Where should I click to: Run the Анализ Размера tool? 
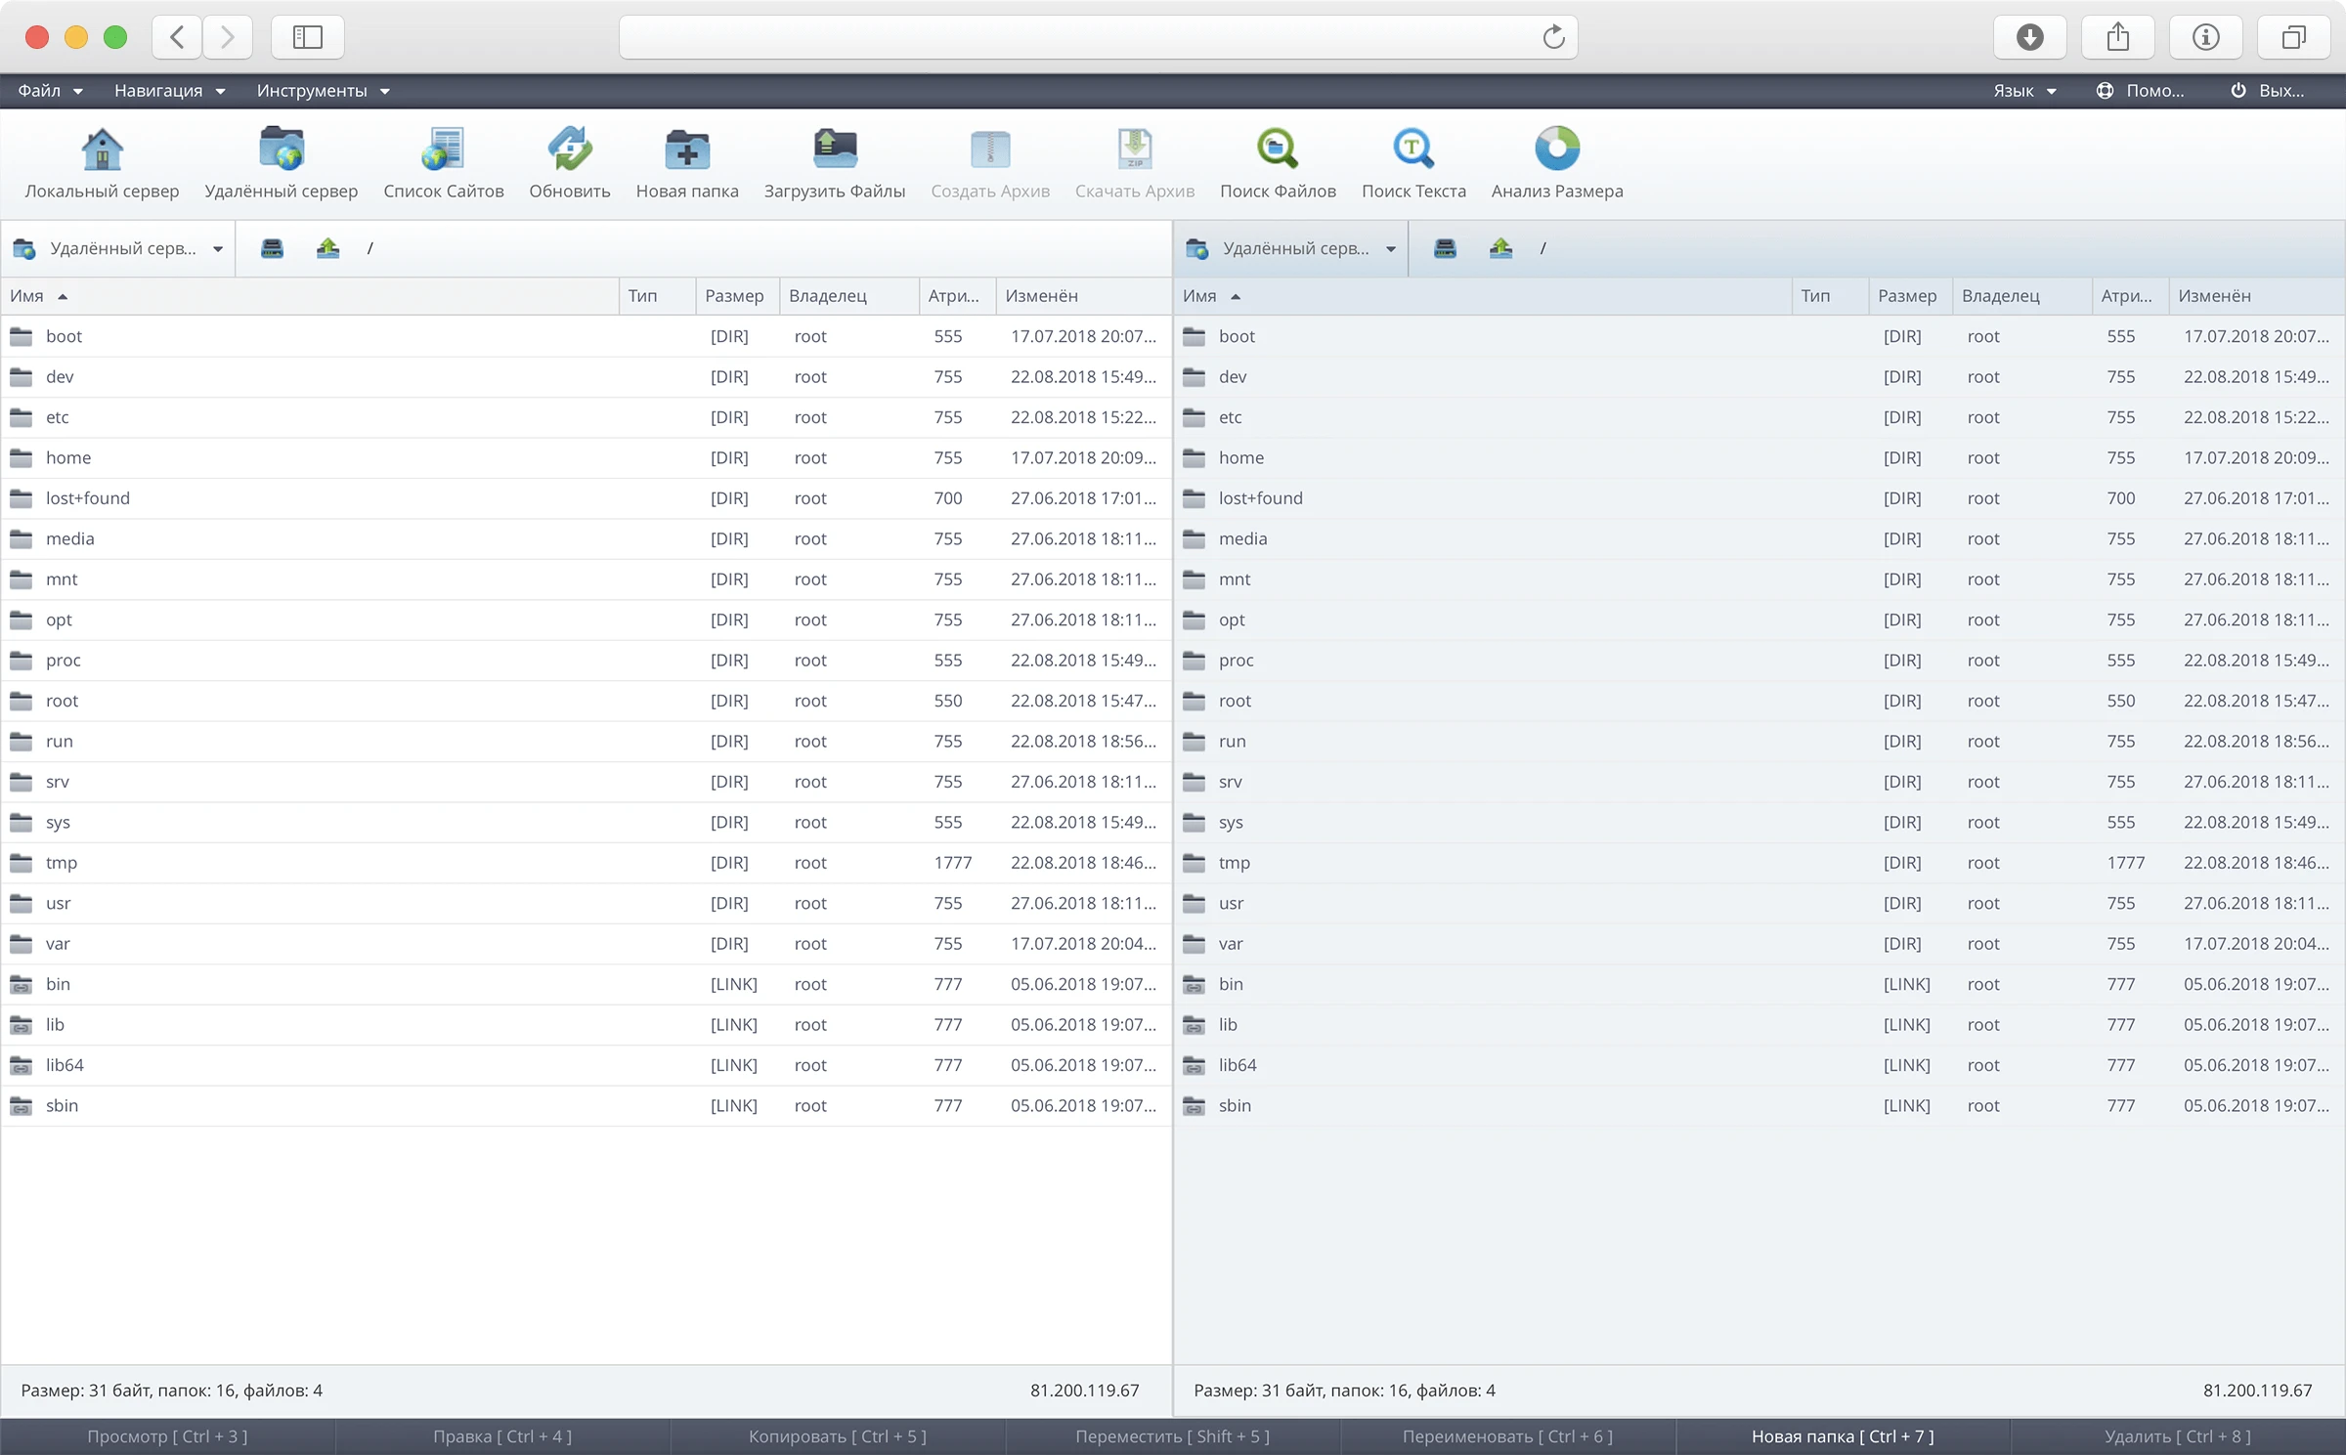[x=1556, y=150]
